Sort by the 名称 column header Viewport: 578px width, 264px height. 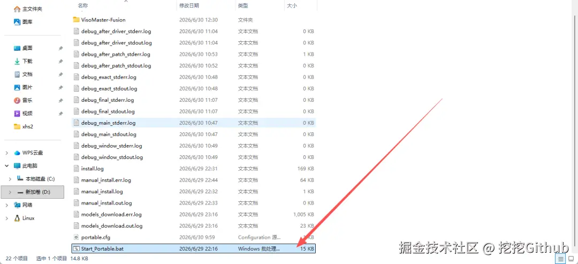83,5
